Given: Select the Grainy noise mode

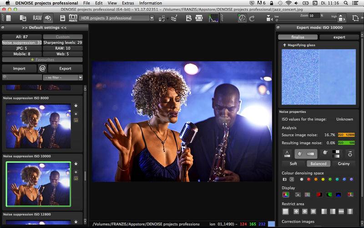Looking at the screenshot, I should (344, 164).
